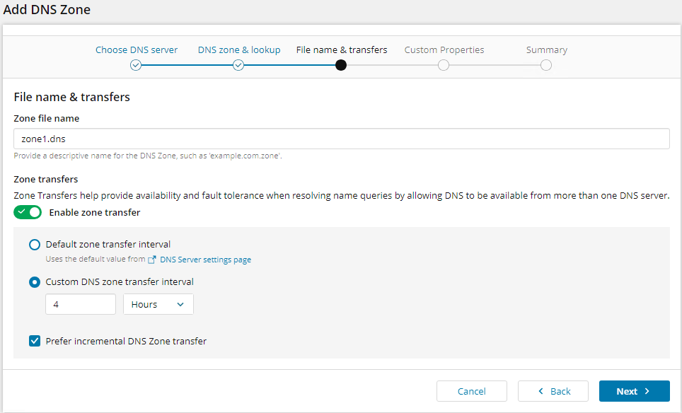Open the DNS Server settings page link
This screenshot has height=413, width=682.
(x=205, y=260)
